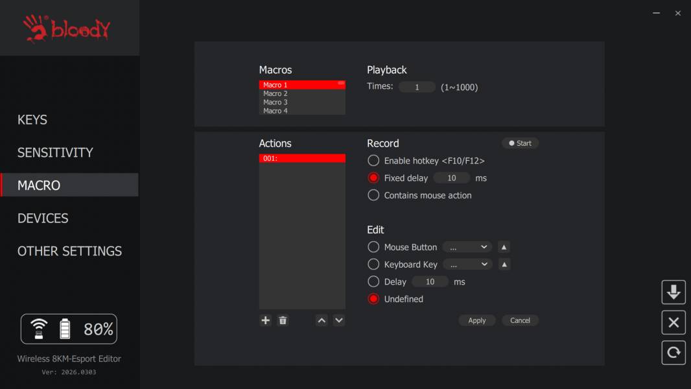Select the Fixed delay radio button
The width and height of the screenshot is (691, 389).
pos(373,178)
